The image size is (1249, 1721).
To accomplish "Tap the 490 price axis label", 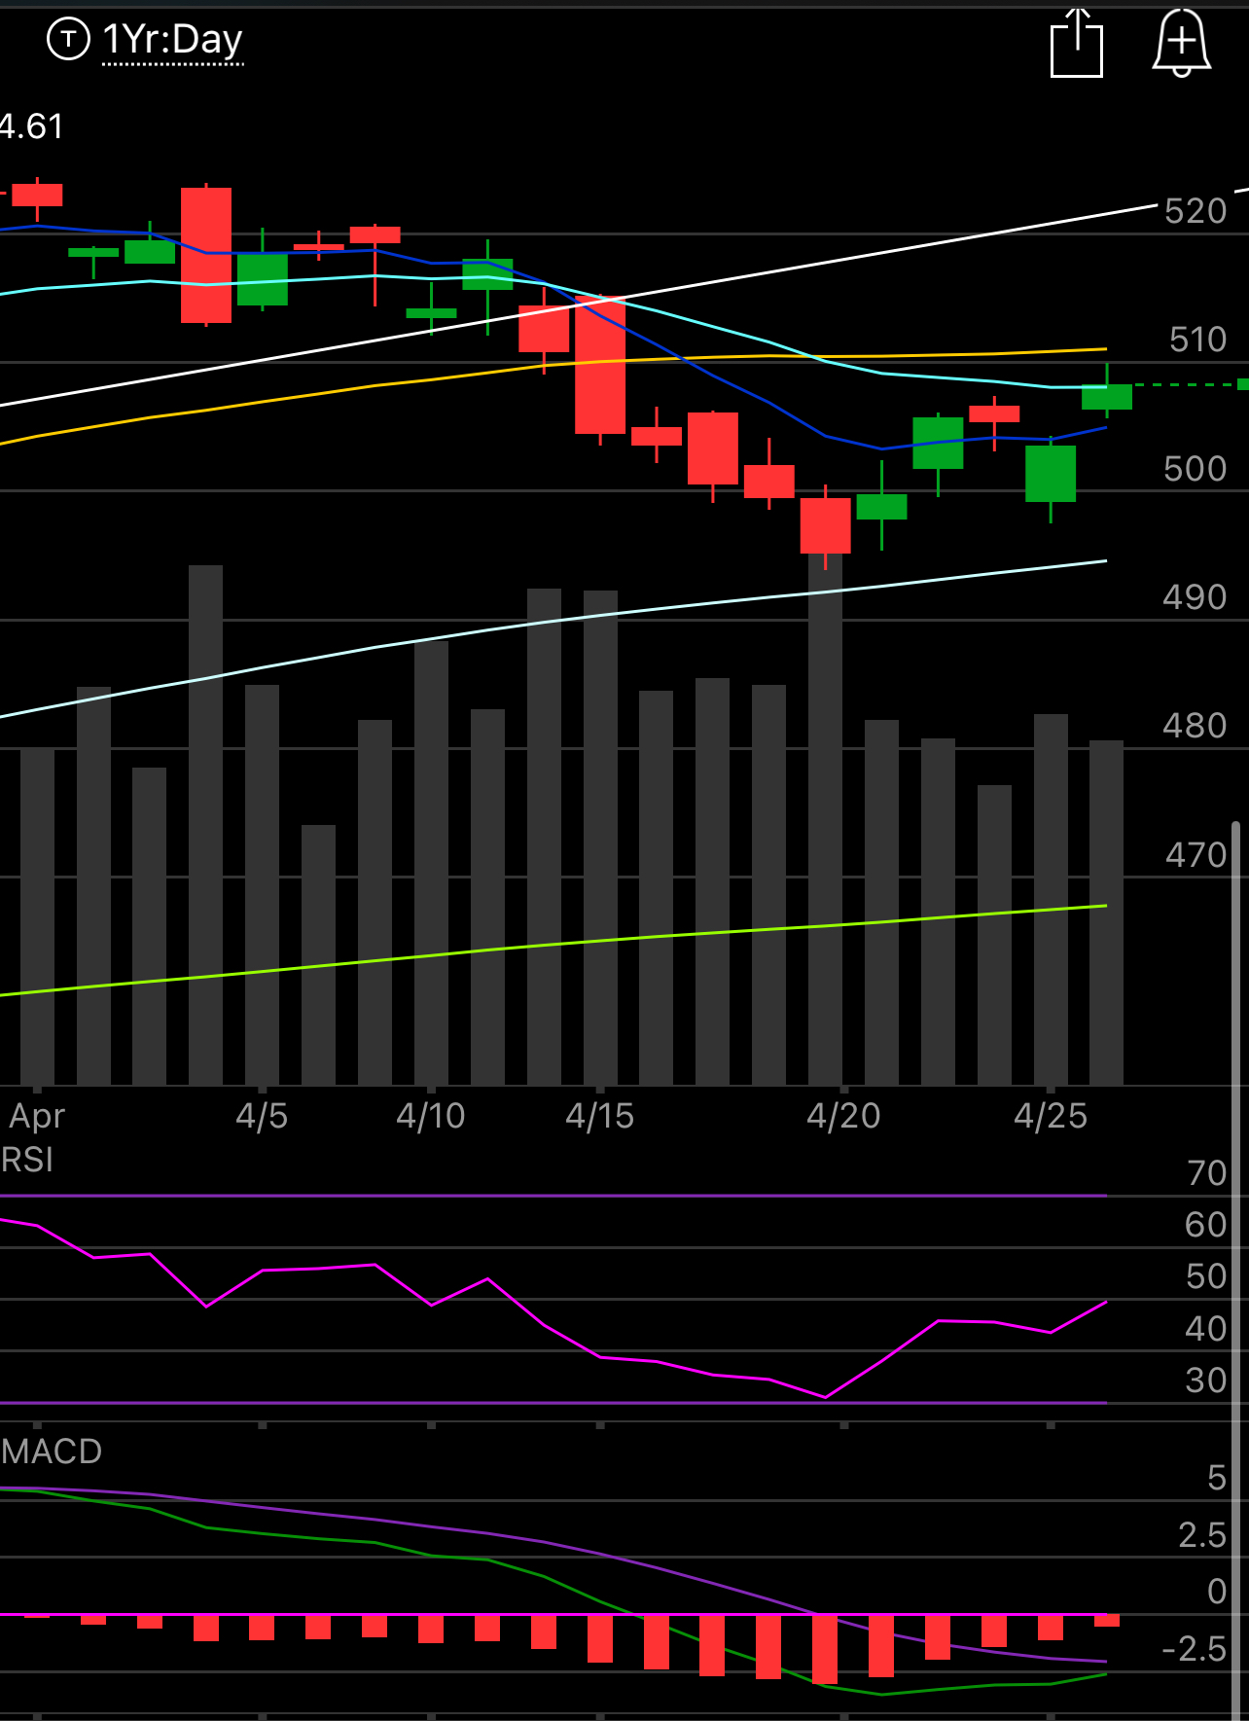I will click(x=1195, y=597).
